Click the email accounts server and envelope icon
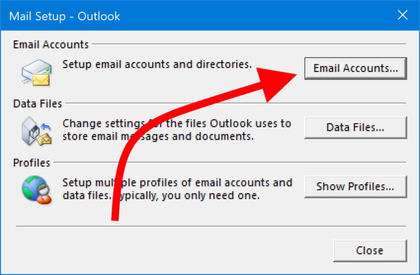This screenshot has width=420, height=275. coord(37,72)
